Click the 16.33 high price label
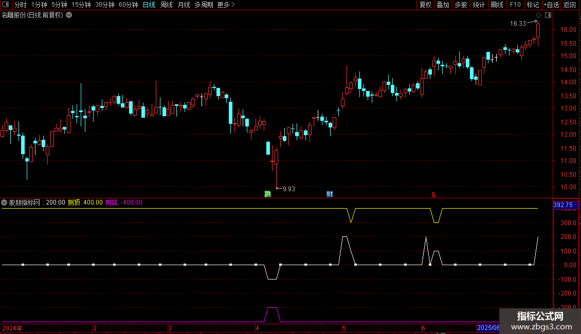The image size is (581, 334). coord(518,23)
